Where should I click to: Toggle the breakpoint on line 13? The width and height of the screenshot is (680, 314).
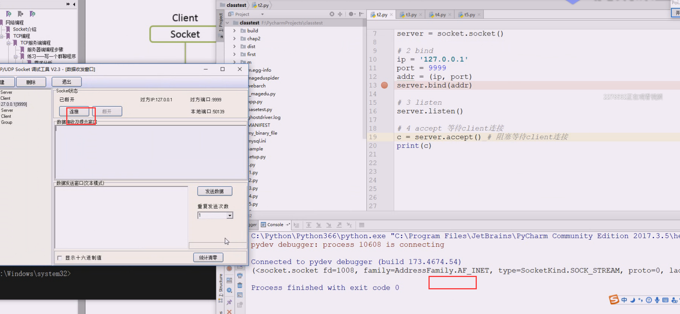pos(384,85)
